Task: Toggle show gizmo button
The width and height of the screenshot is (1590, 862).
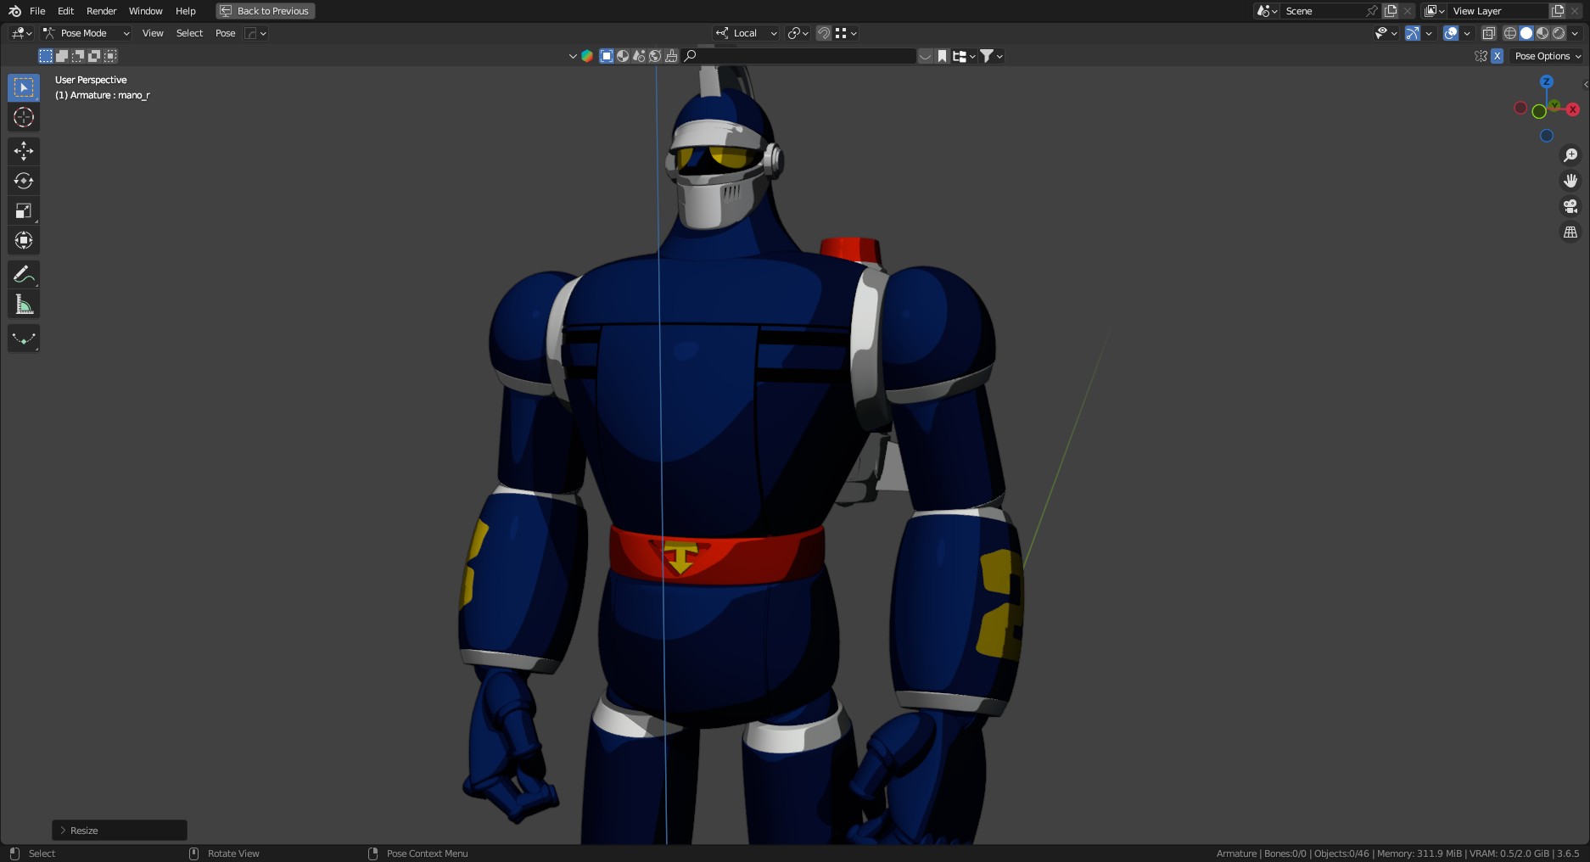Action: 1413,33
